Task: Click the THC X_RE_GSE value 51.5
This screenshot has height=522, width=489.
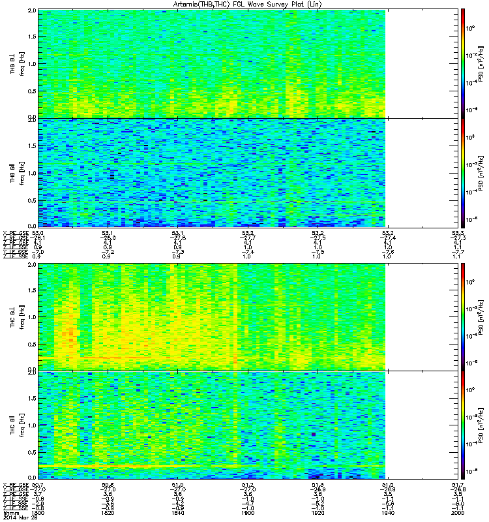Action: click(x=388, y=485)
